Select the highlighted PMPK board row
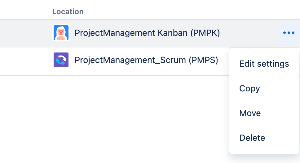The image size is (300, 163). click(150, 34)
